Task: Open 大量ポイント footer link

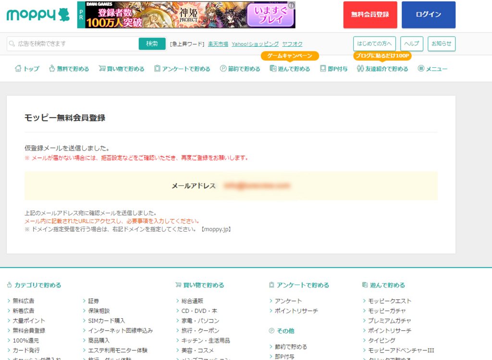Action: coord(29,321)
